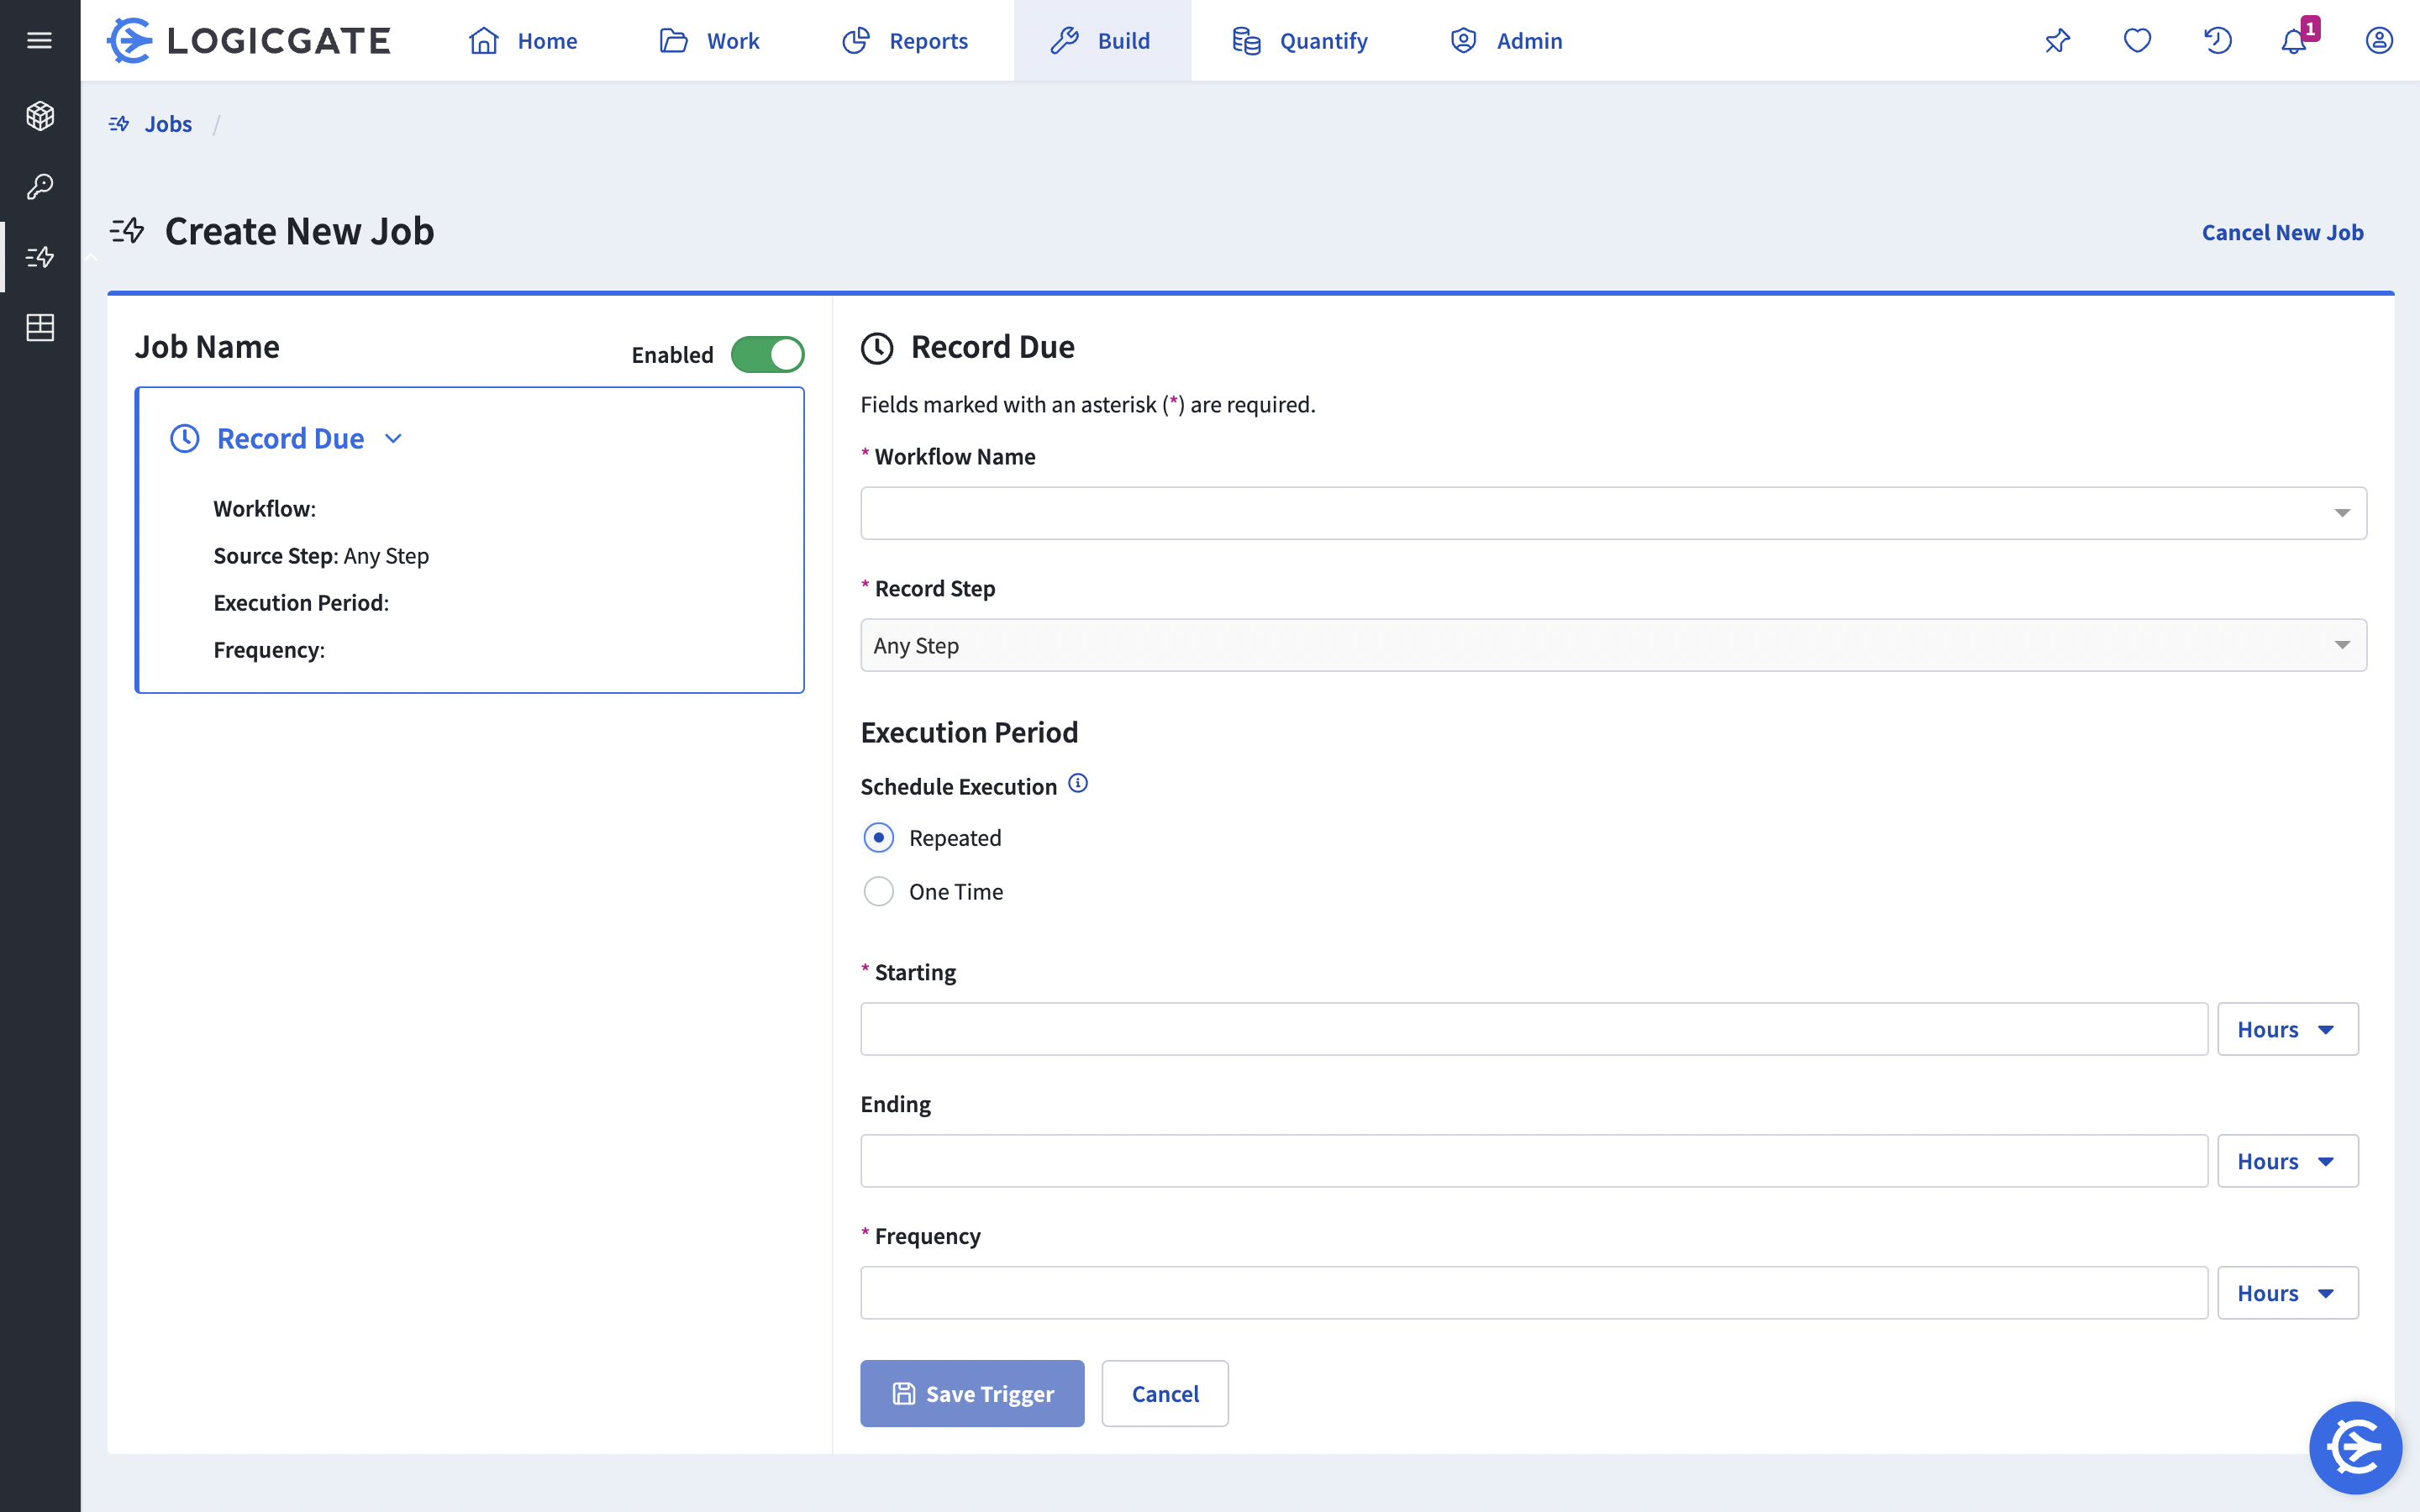
Task: Open the recent history clock icon
Action: (x=2217, y=40)
